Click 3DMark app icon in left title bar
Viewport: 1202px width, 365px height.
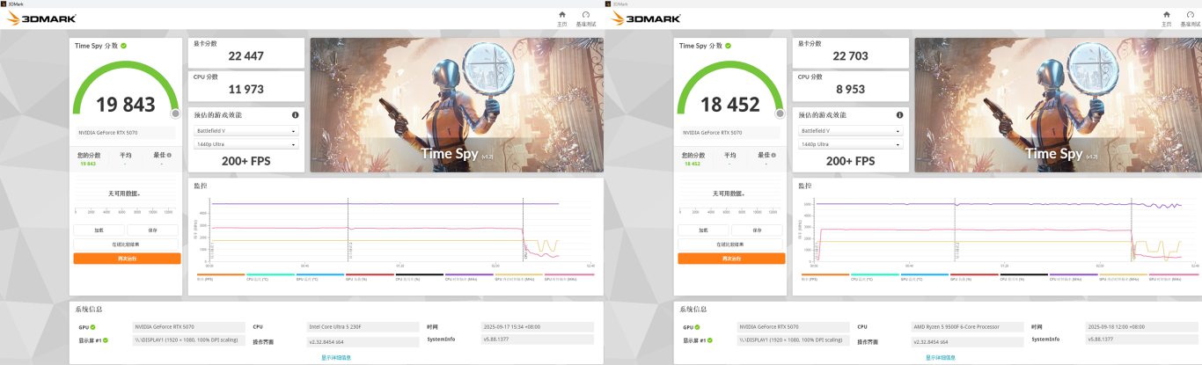(4, 3)
